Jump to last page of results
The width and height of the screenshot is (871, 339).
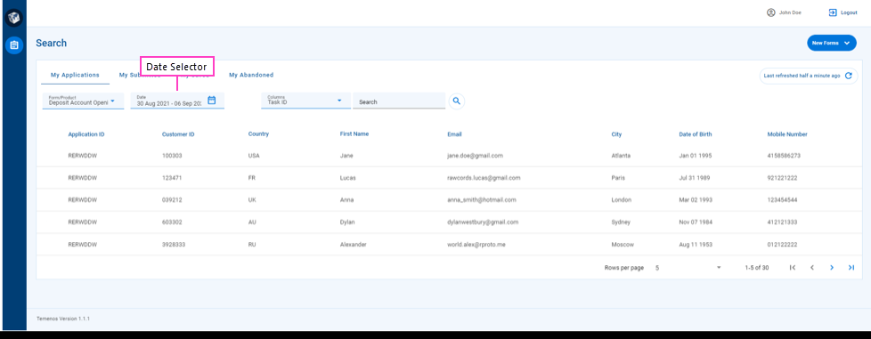point(851,268)
